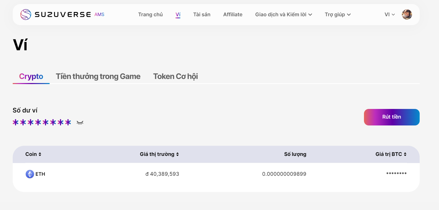Sort by Giá thị trường arrows
The image size is (439, 210).
pos(178,154)
